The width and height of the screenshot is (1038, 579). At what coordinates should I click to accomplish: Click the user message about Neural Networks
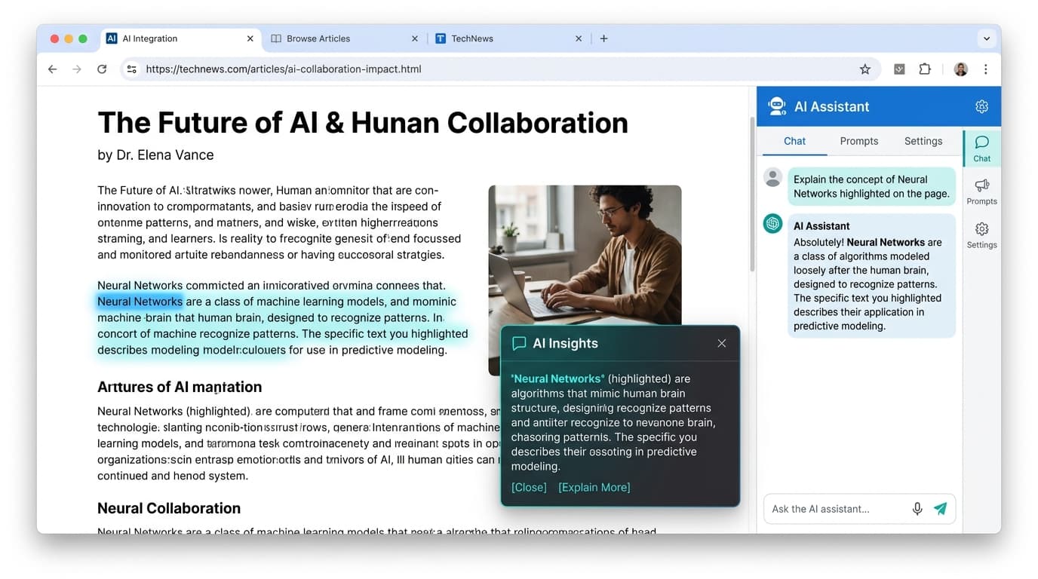[x=871, y=186]
